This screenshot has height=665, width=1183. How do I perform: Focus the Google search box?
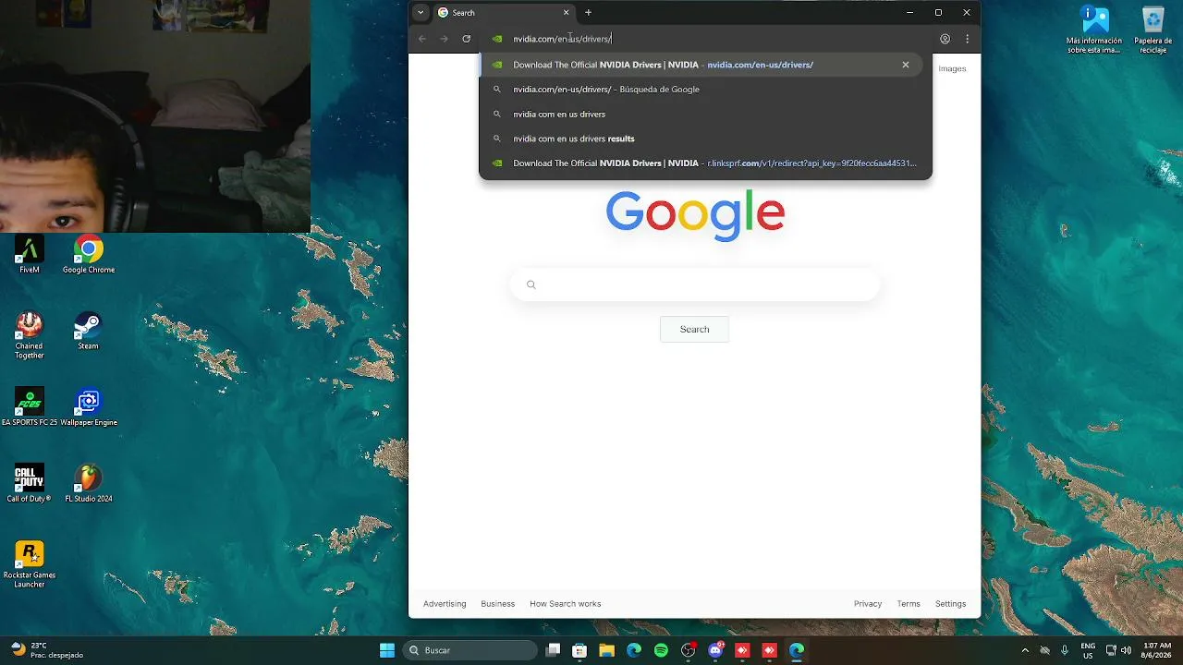695,284
